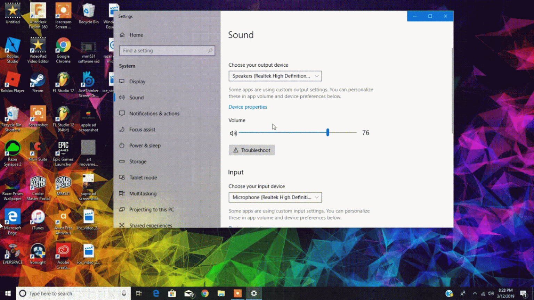Select the NCH Suite desktop icon

pos(38,152)
